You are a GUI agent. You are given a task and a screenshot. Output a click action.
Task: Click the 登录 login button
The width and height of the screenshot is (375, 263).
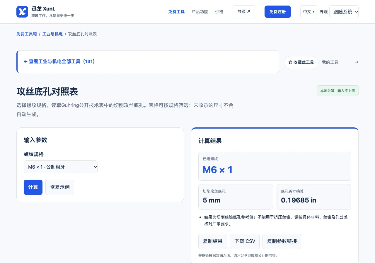point(244,12)
